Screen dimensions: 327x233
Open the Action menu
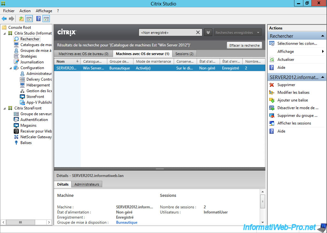click(25, 11)
